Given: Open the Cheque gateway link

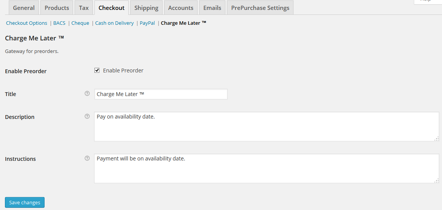Looking at the screenshot, I should [x=80, y=23].
